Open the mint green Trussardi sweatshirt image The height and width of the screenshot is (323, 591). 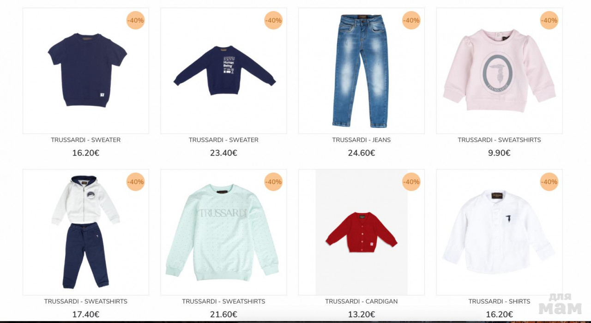pos(223,232)
